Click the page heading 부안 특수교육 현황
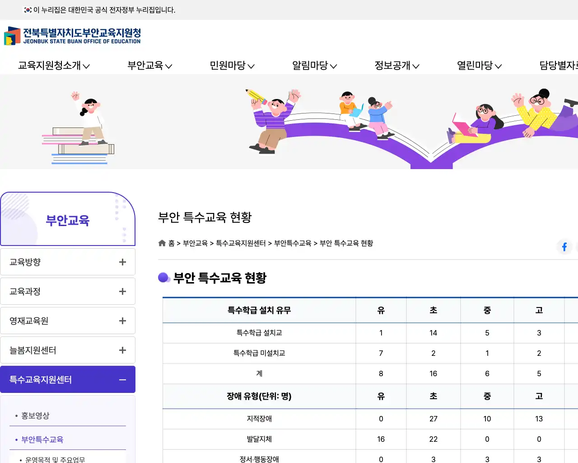The width and height of the screenshot is (578, 463). click(x=205, y=217)
